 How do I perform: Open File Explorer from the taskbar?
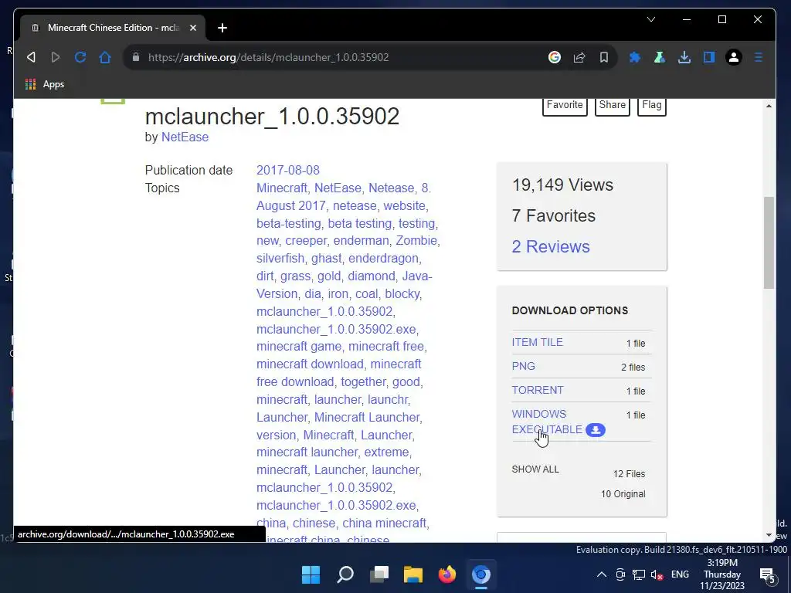pyautogui.click(x=413, y=574)
